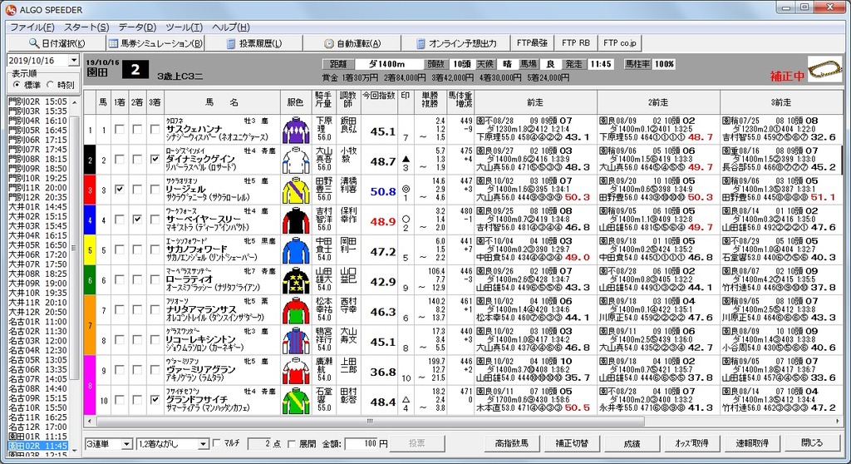The width and height of the screenshot is (851, 464).
Task: Click the 閉じる button
Action: (x=811, y=443)
